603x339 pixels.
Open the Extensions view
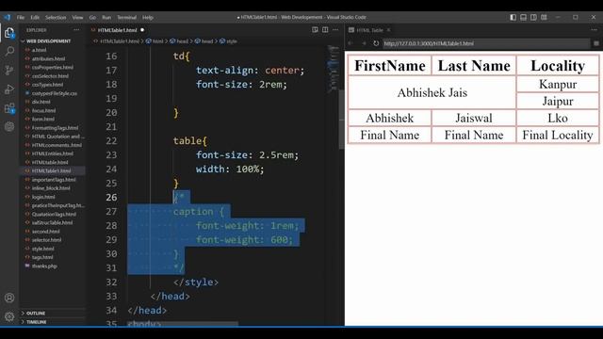coord(9,108)
